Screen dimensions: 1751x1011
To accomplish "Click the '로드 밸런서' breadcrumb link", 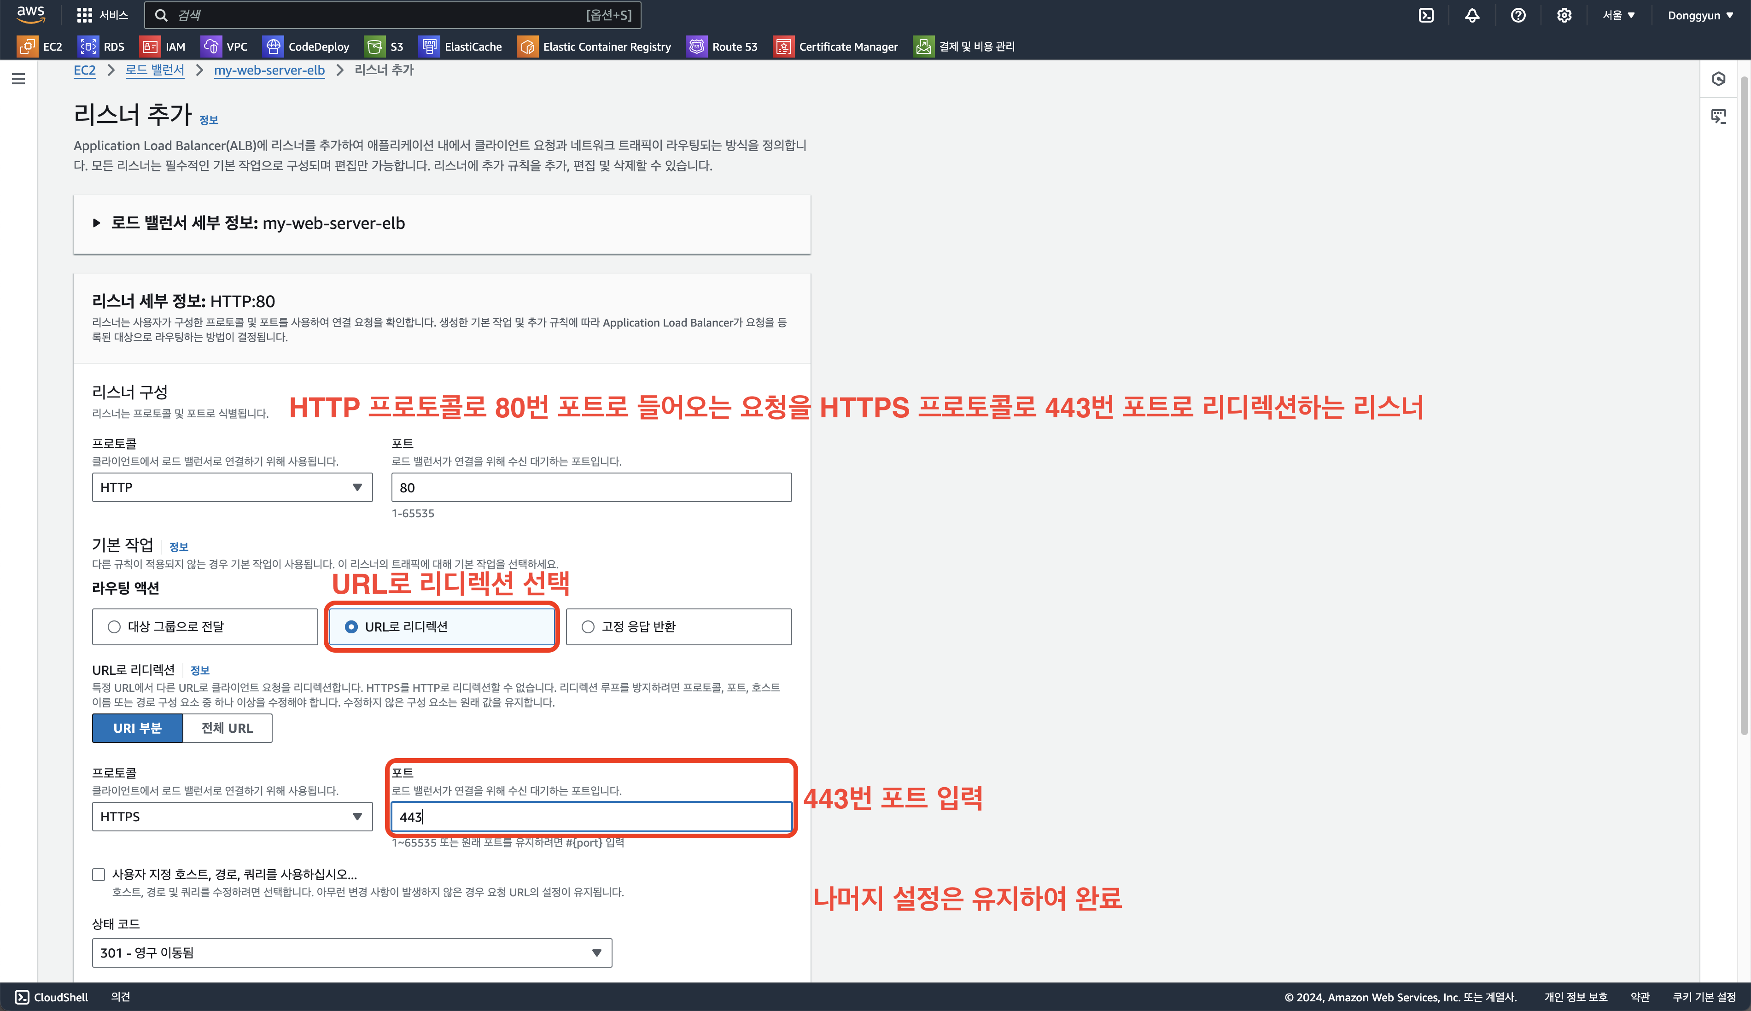I will (x=155, y=70).
